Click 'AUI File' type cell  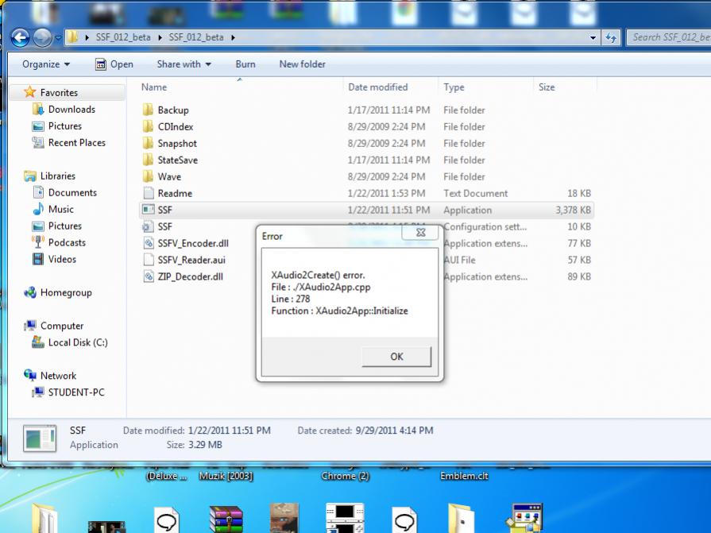click(x=459, y=260)
